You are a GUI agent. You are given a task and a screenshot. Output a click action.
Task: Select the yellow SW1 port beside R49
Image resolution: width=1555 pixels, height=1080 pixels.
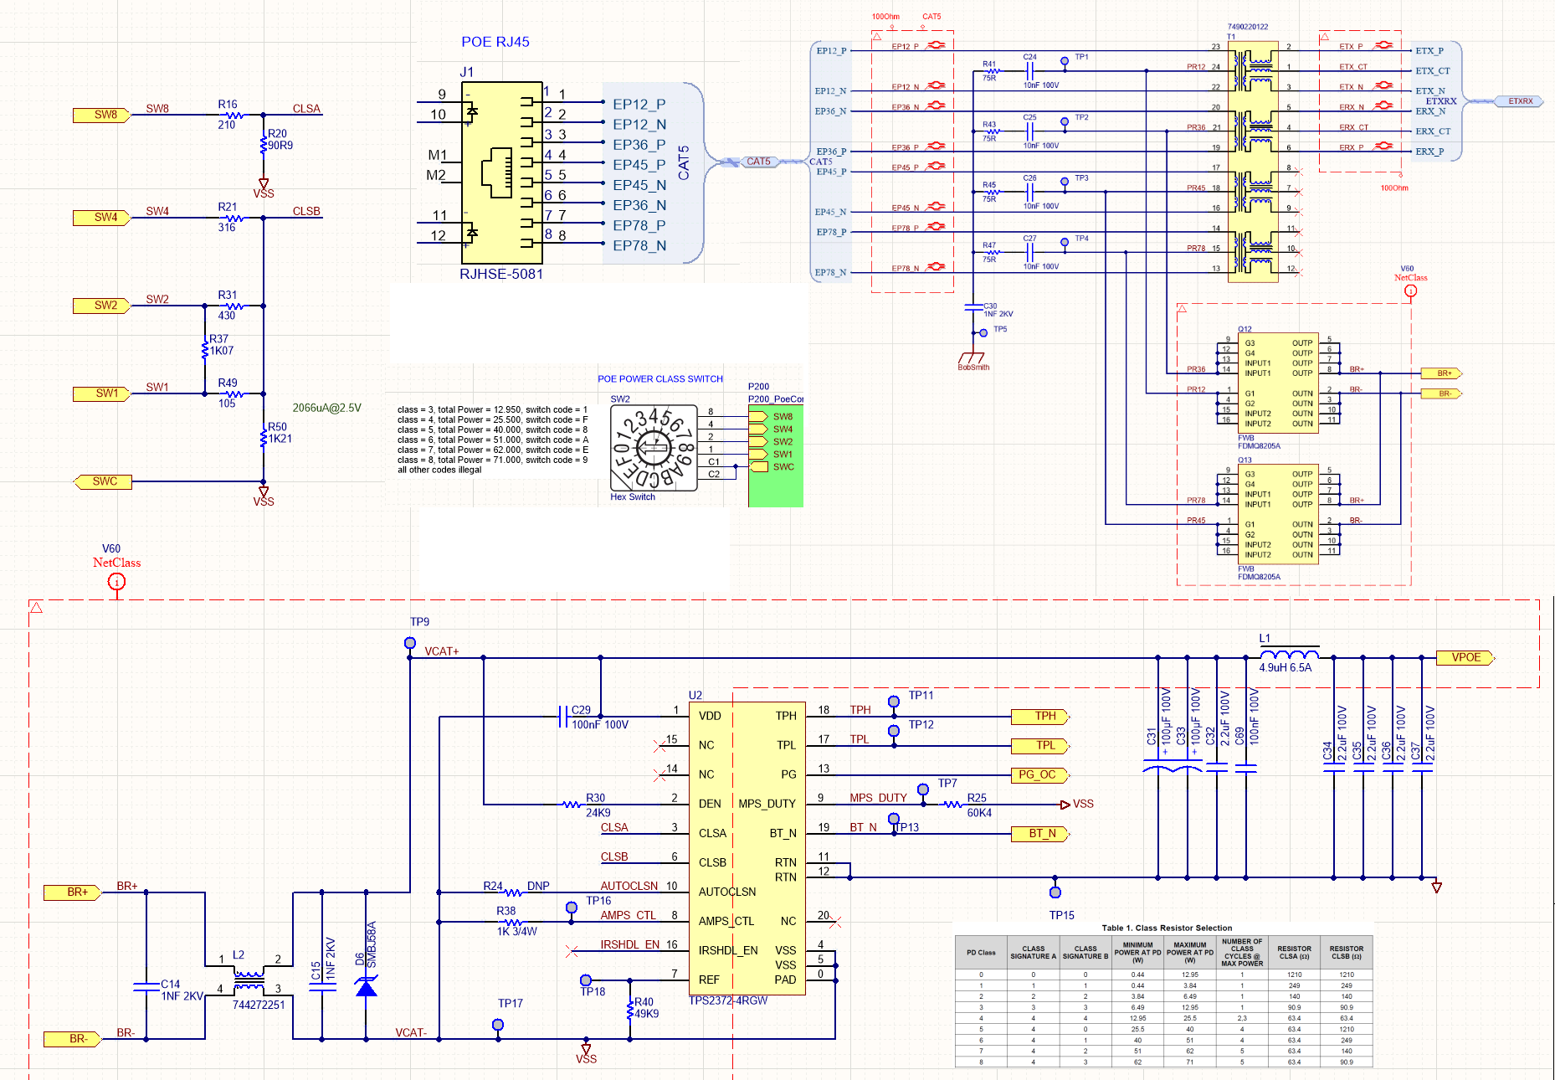[101, 393]
